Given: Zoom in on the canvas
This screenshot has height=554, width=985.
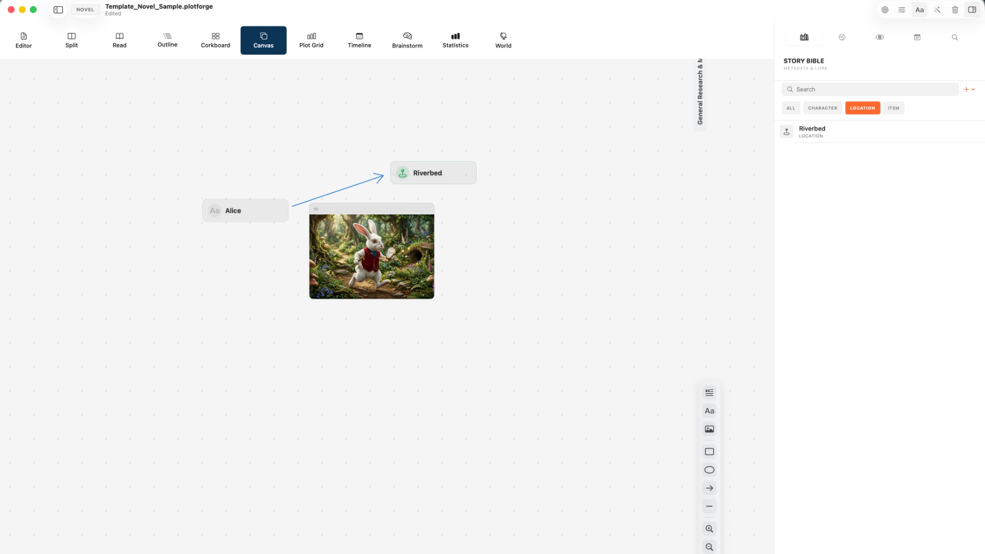Looking at the screenshot, I should (x=710, y=529).
